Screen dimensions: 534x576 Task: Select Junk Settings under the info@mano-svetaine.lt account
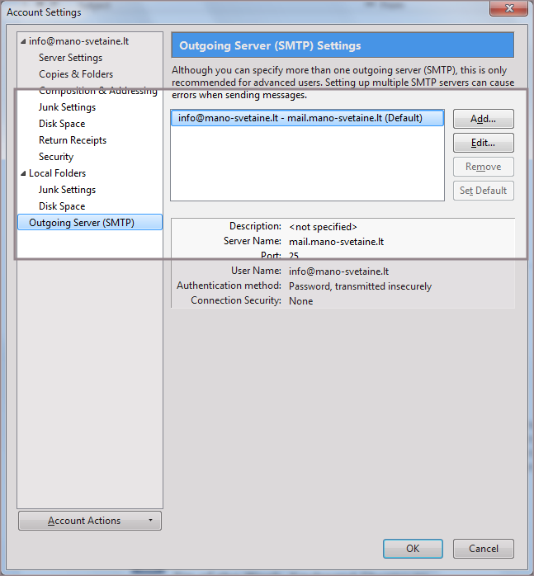[x=67, y=107]
